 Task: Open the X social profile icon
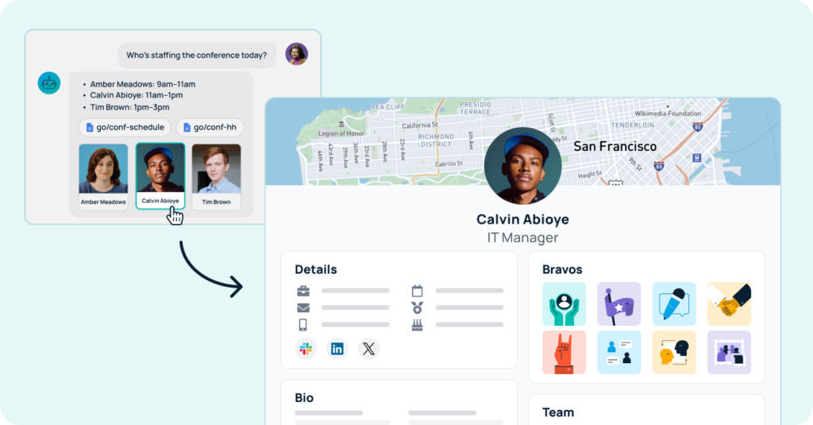(x=368, y=349)
